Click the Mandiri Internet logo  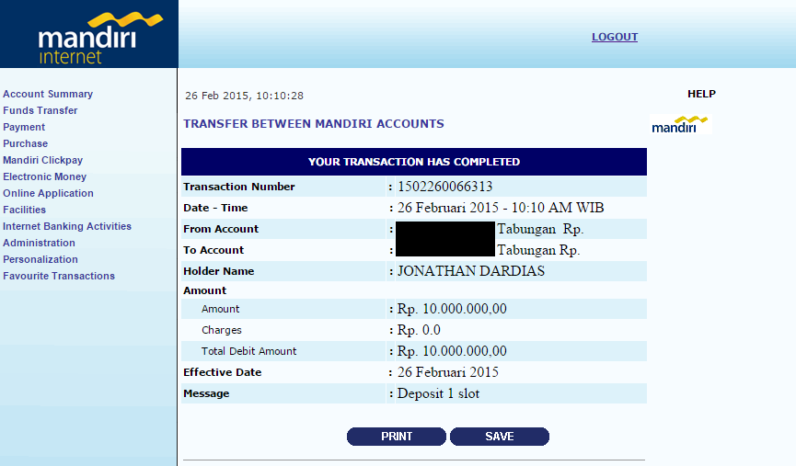[x=100, y=39]
